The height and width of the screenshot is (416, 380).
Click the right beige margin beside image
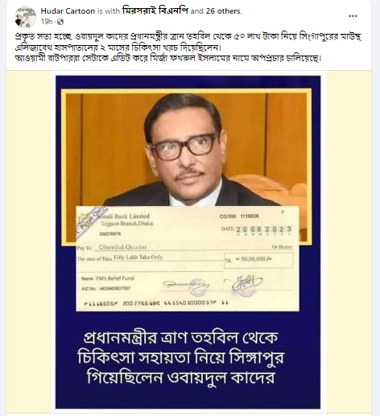tap(349, 241)
